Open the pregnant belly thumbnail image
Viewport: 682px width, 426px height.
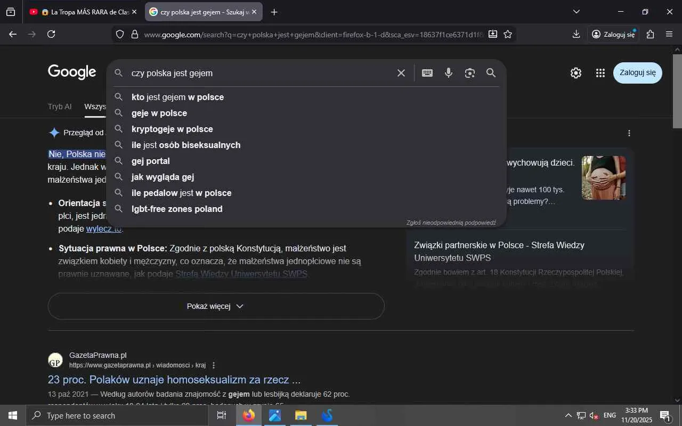[x=604, y=178]
